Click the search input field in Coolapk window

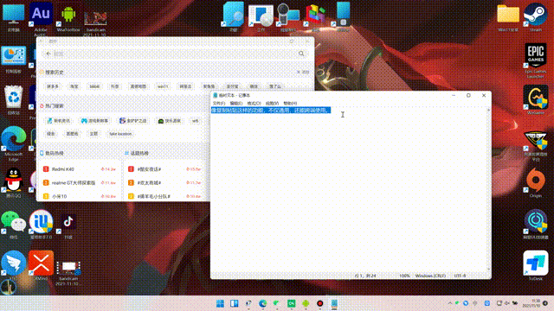[175, 54]
